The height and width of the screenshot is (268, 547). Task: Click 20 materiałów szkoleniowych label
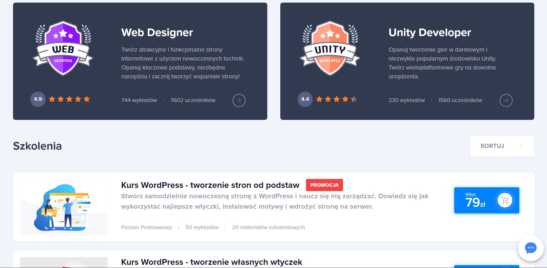pyautogui.click(x=268, y=227)
